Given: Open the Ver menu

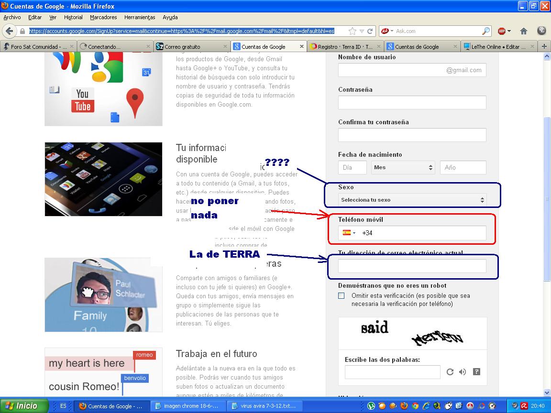Looking at the screenshot, I should click(53, 17).
